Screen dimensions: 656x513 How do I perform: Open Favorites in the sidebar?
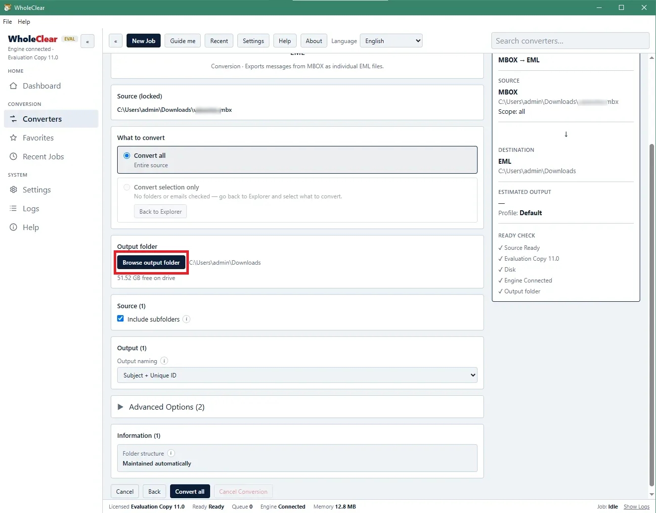coord(51,138)
